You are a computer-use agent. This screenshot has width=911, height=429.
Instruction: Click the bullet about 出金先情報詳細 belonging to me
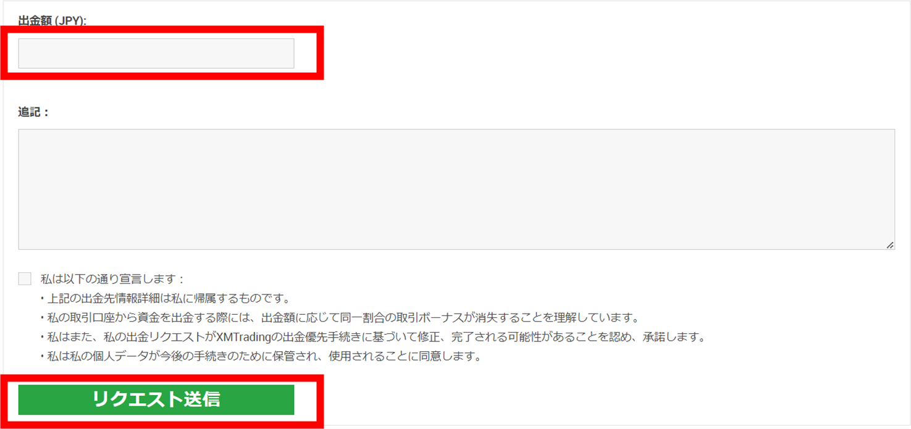164,299
